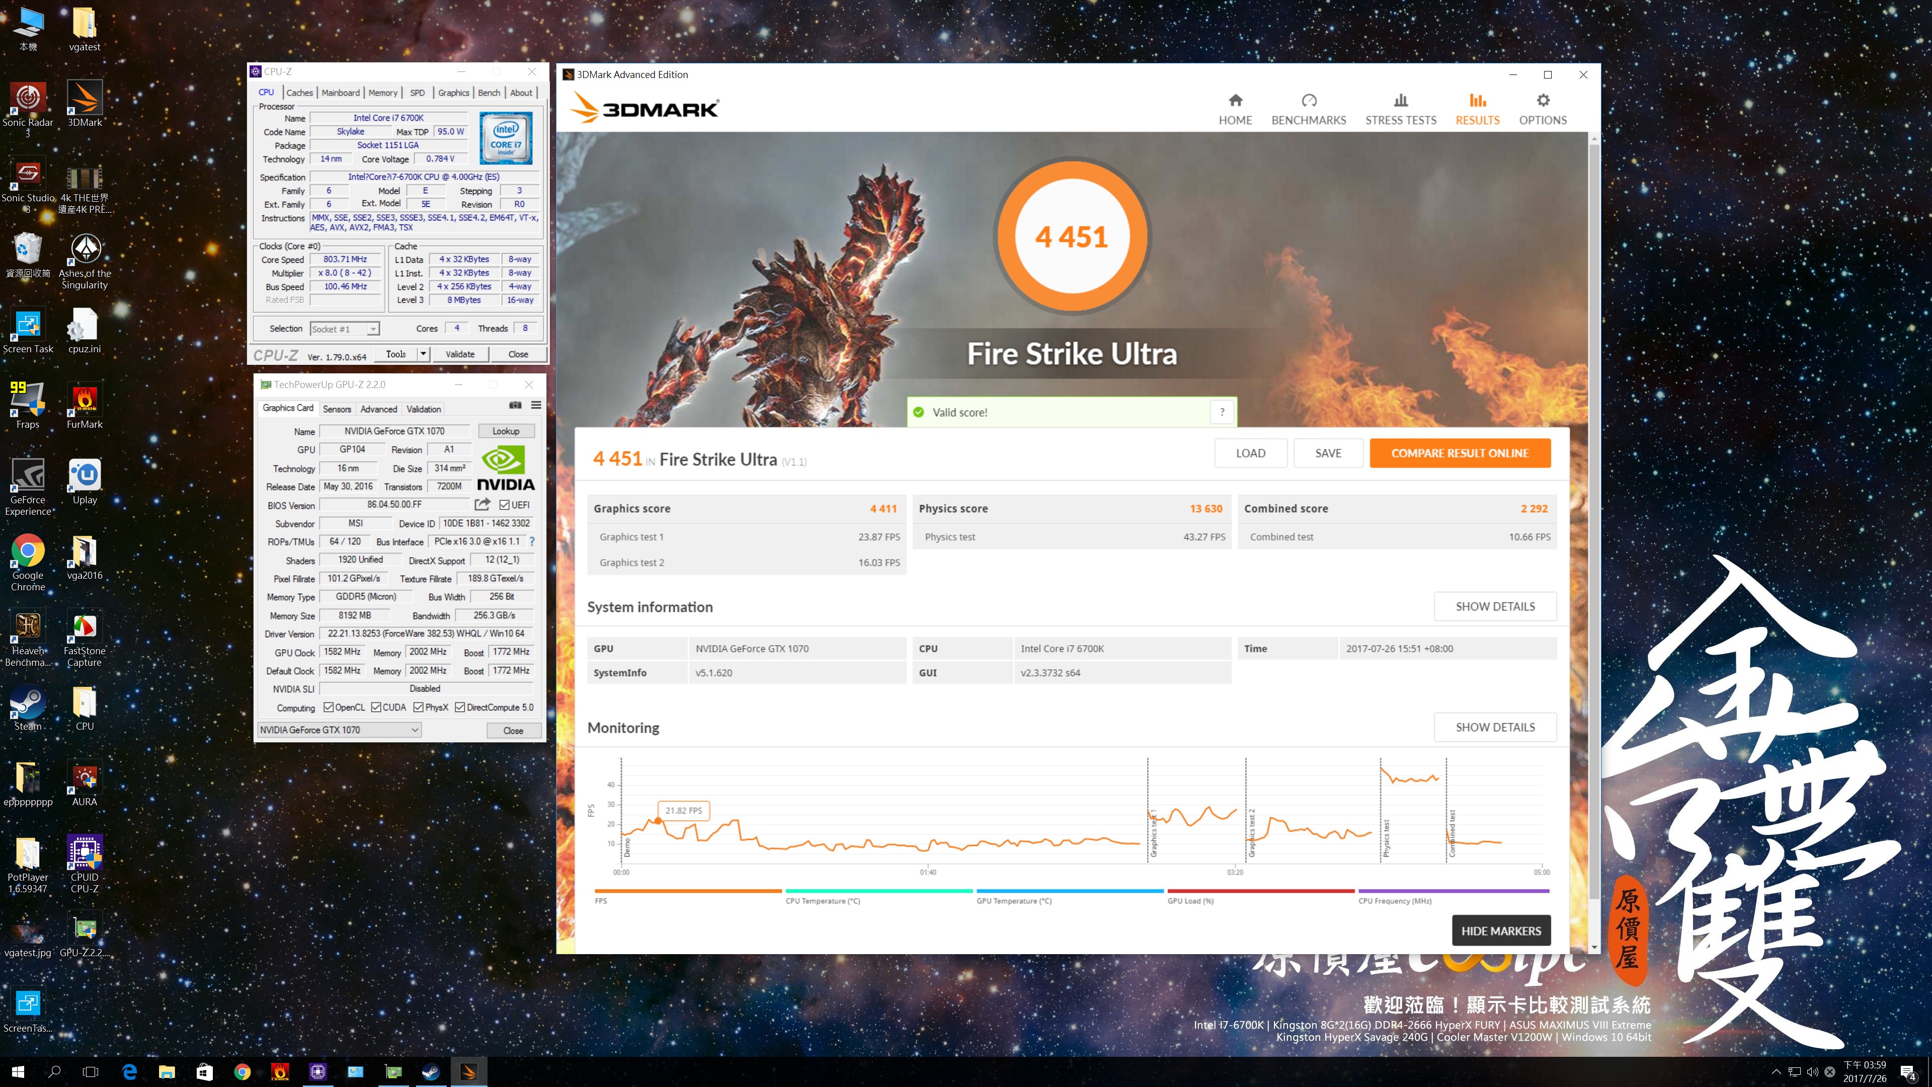Open Task View on the taskbar
Viewport: 1932px width, 1087px height.
click(91, 1072)
